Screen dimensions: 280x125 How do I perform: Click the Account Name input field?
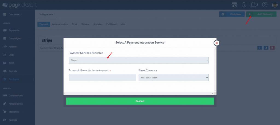[x=102, y=78]
